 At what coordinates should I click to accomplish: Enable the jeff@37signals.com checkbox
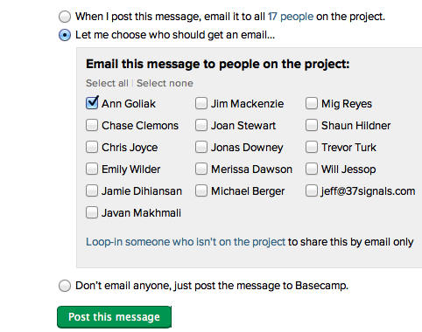tap(312, 190)
